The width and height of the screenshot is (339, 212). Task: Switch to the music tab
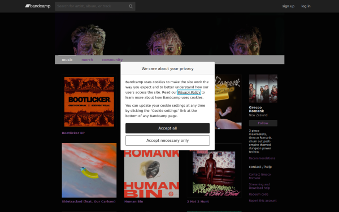tap(67, 60)
